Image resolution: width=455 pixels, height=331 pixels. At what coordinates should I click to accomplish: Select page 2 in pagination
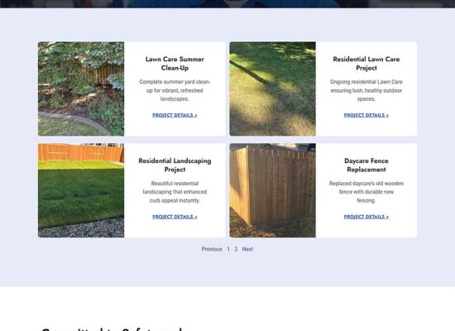click(x=237, y=249)
